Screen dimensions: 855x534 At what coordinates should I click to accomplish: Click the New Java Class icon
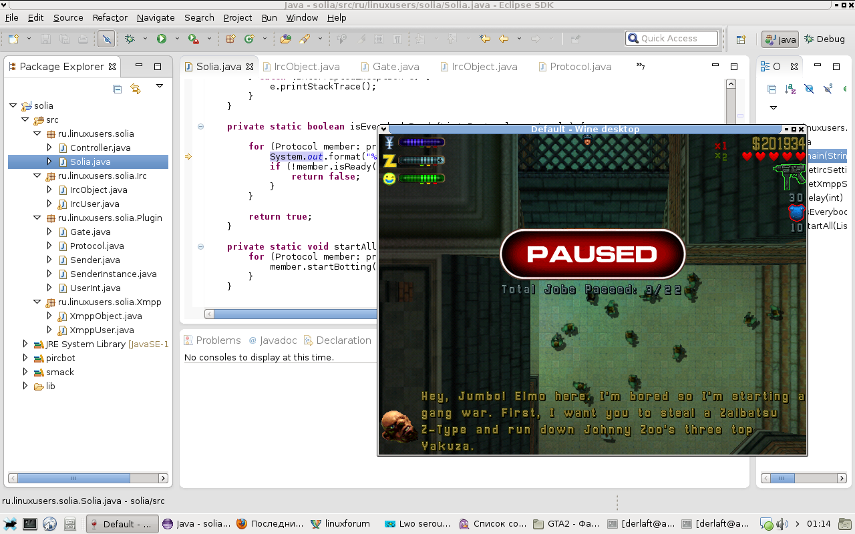coord(249,39)
